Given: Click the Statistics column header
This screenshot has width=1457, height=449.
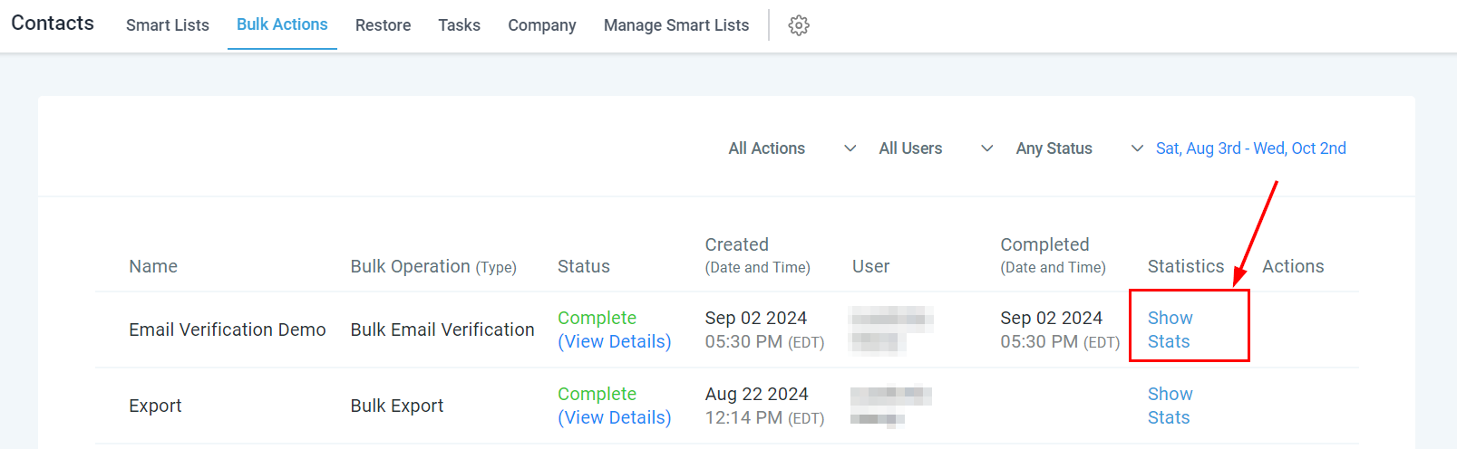Looking at the screenshot, I should [x=1186, y=266].
